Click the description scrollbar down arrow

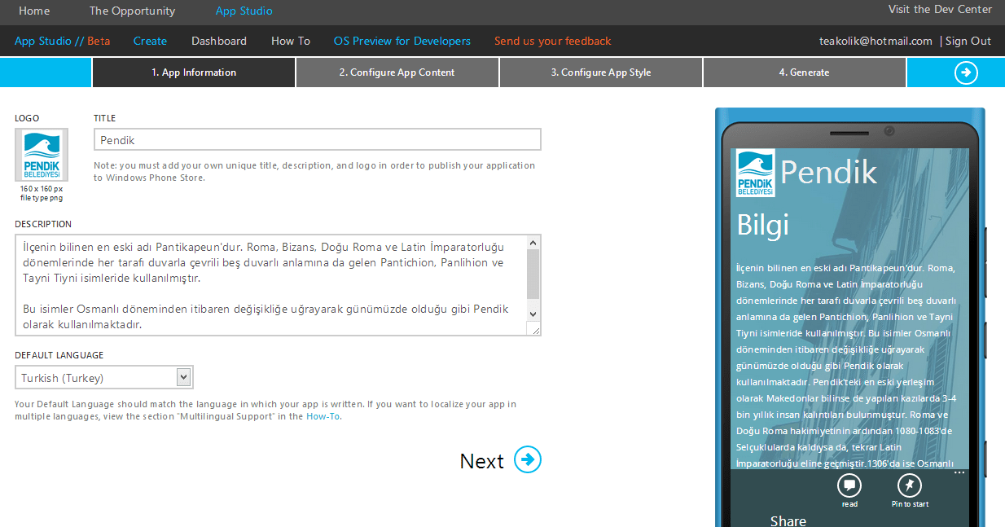click(x=533, y=314)
